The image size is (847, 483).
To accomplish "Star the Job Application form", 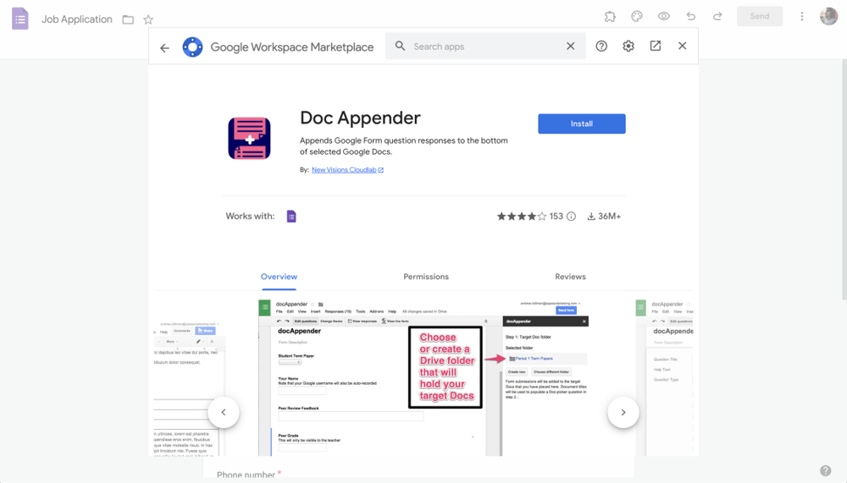I will [x=148, y=20].
